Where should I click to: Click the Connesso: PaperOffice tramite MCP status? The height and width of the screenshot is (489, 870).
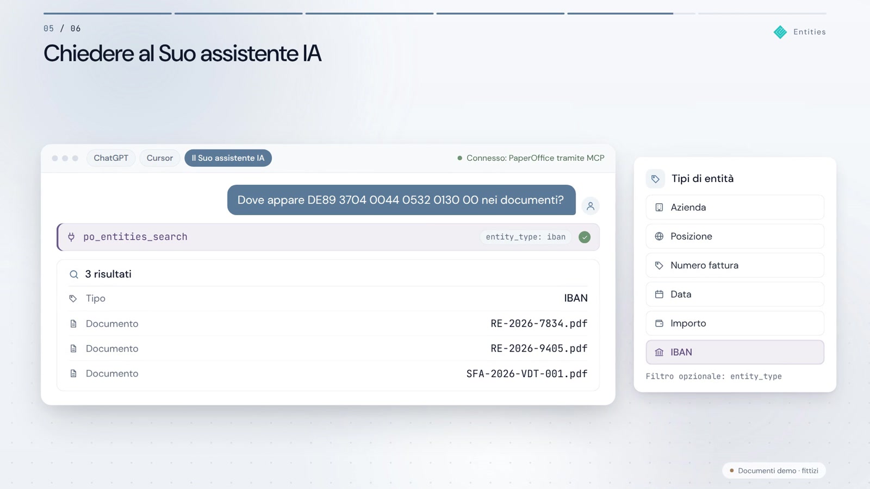(x=531, y=158)
